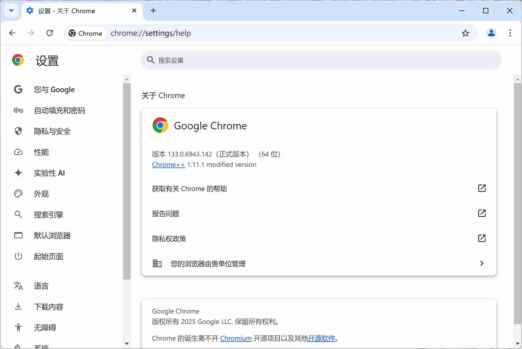This screenshot has height=349, width=522.
Task: Open 您的浏览器由贵单位管理 text row
Action: tap(319, 263)
